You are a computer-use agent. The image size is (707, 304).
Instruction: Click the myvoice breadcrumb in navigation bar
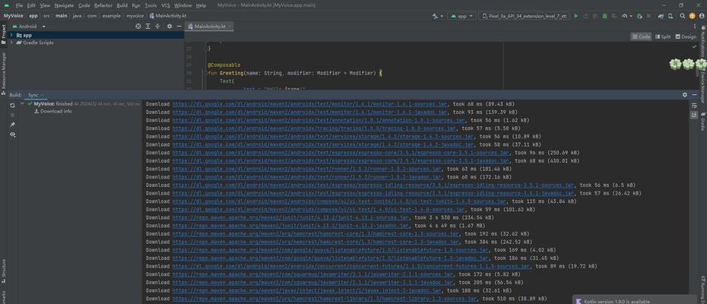pyautogui.click(x=135, y=16)
